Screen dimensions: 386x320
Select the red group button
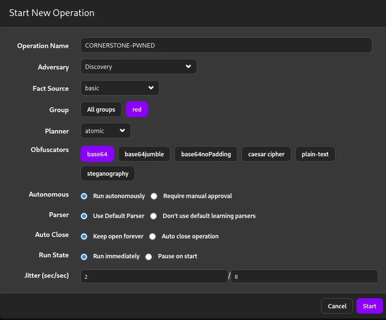point(137,109)
